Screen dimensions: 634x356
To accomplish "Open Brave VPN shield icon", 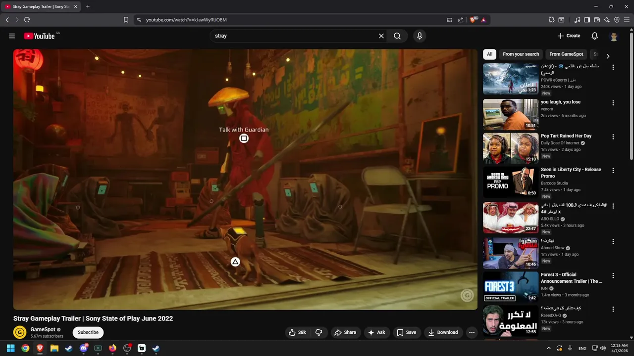I will point(617,20).
